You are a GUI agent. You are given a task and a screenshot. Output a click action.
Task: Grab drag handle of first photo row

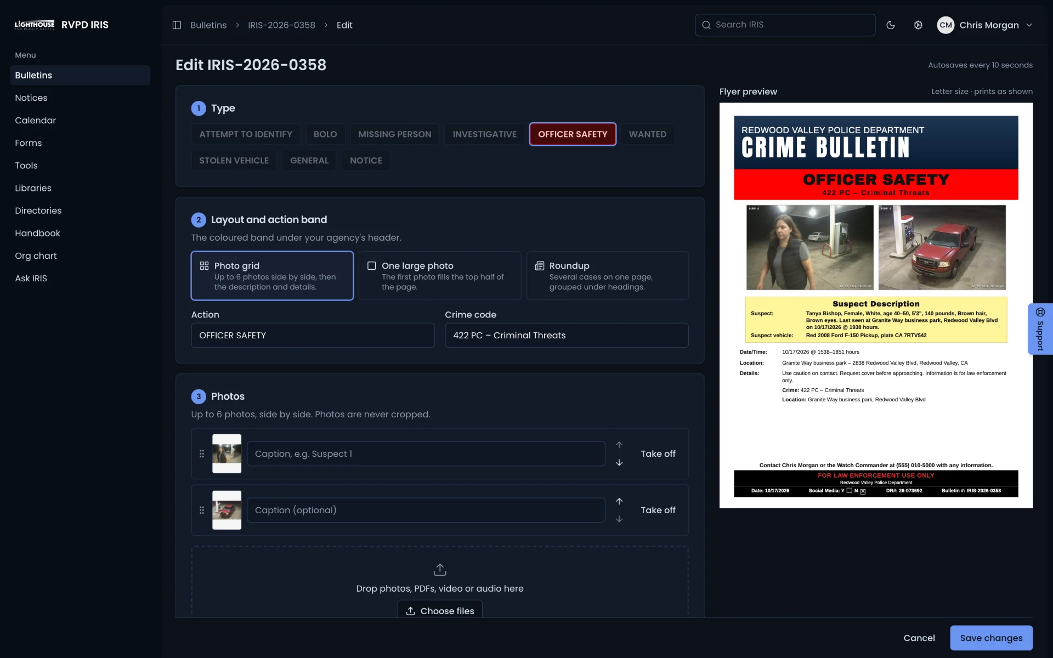point(202,454)
